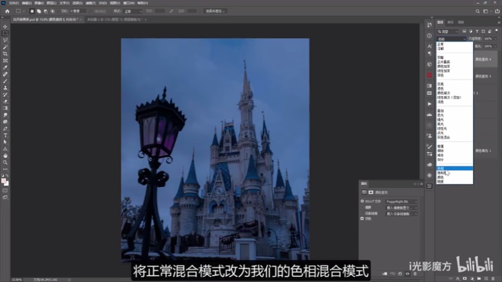
Task: Toggle pixel layer filter icon
Action: [x=464, y=31]
